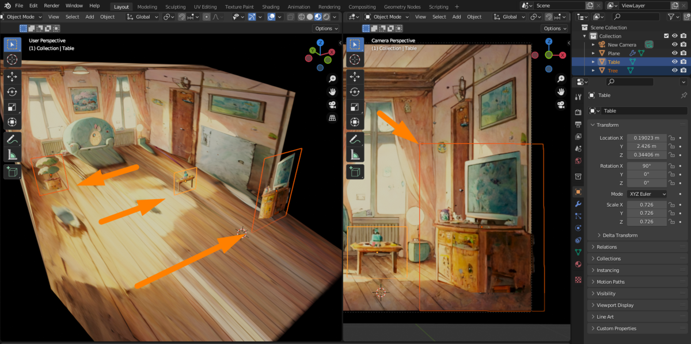This screenshot has height=344, width=691.
Task: Select the Transform tool in left viewport
Action: (12, 122)
